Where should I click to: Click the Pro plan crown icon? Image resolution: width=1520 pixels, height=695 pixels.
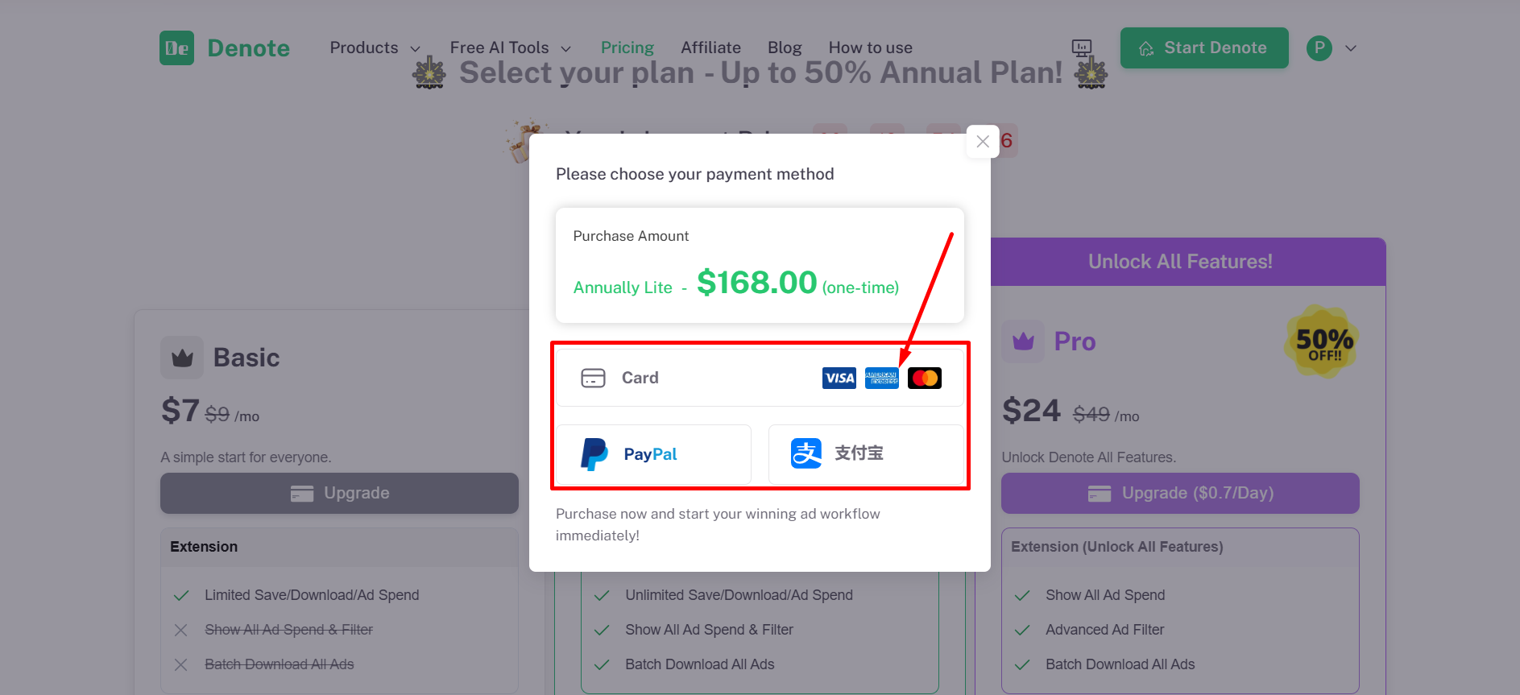pos(1023,341)
